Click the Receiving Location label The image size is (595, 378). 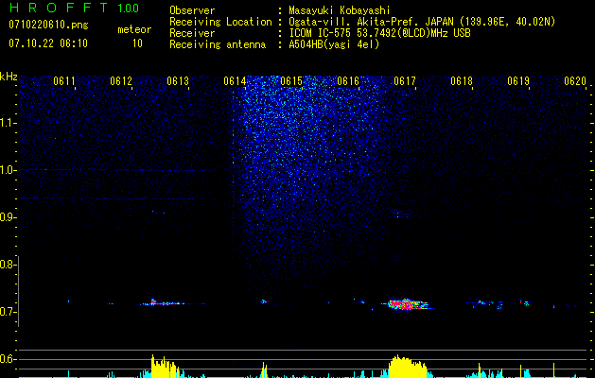(x=220, y=22)
